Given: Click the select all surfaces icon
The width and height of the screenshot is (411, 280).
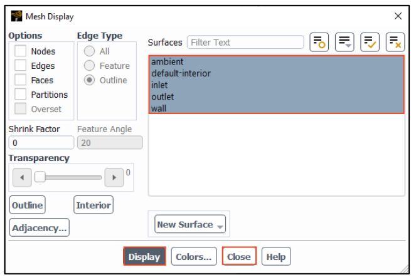Looking at the screenshot, I should (x=370, y=43).
